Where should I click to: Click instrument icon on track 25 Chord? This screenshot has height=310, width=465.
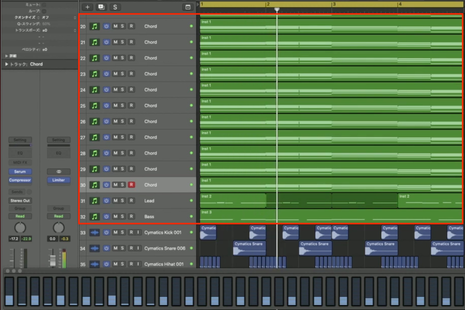[94, 106]
